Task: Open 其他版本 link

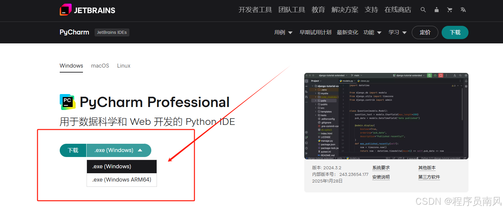Action: pos(427,168)
